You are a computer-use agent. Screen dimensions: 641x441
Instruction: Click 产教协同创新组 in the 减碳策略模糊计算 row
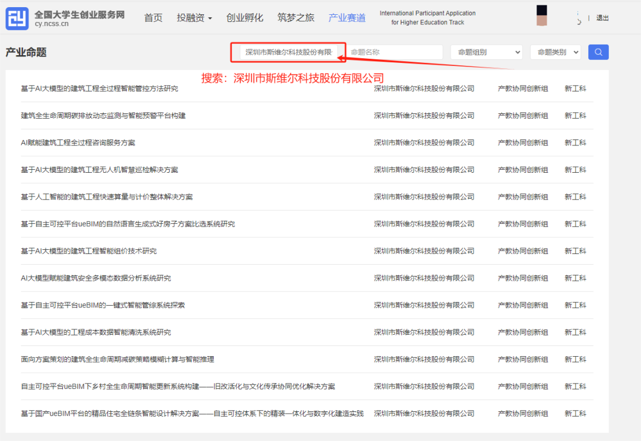[x=523, y=359]
